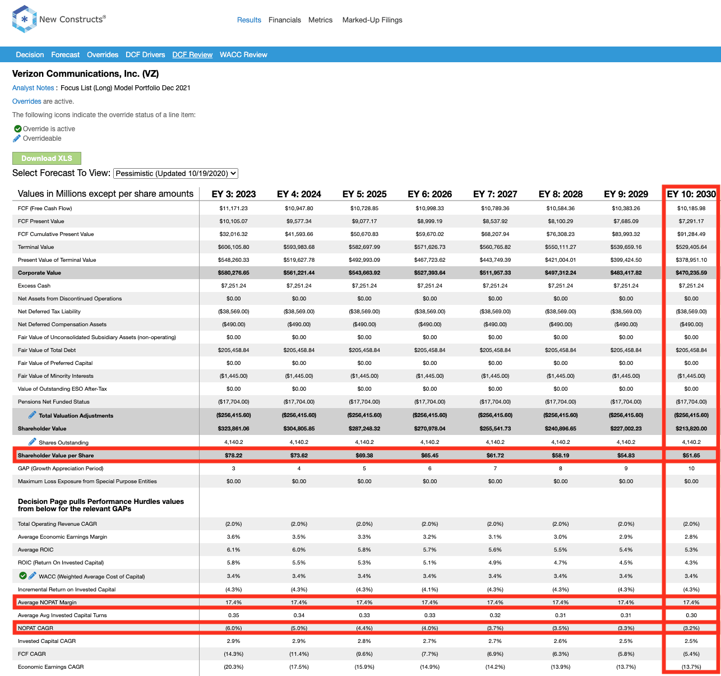Click the $580,276.65 Corporate Value cell
This screenshot has height=676, width=721.
pyautogui.click(x=234, y=272)
